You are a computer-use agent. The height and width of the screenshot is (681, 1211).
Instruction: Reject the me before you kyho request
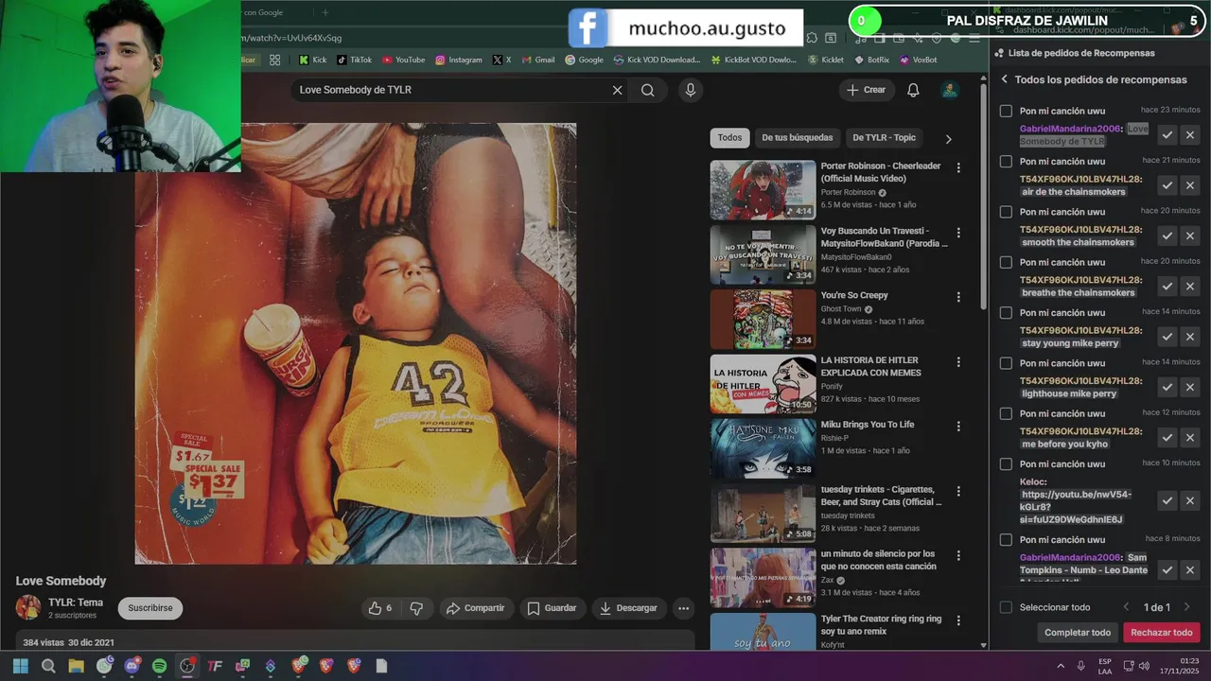[x=1190, y=437]
